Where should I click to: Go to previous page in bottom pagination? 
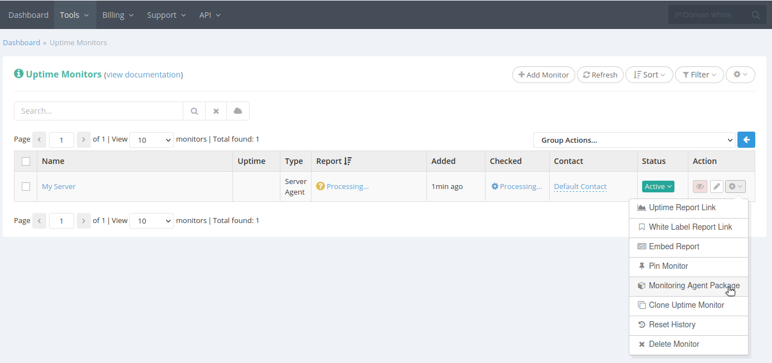click(40, 221)
